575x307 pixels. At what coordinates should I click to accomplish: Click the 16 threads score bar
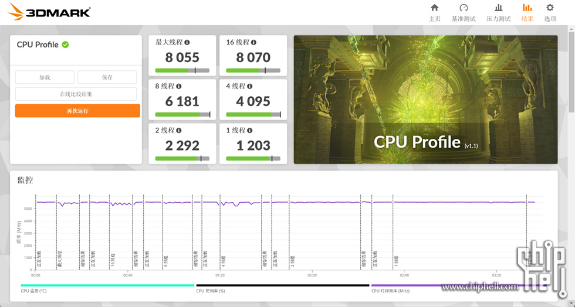tap(253, 70)
